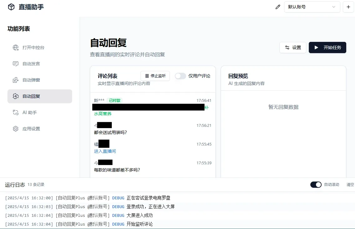Viewport: 355px width, 229px height.
Task: Click the pencil edit account icon
Action: (278, 7)
